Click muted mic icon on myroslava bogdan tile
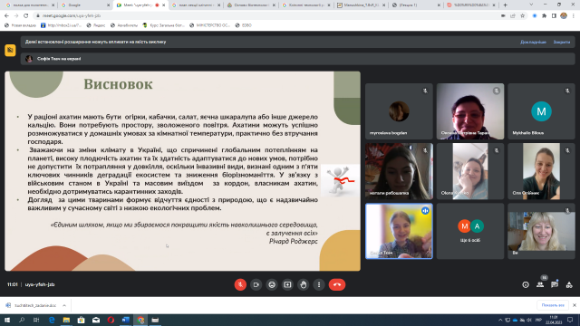This screenshot has height=326, width=580. [x=425, y=91]
